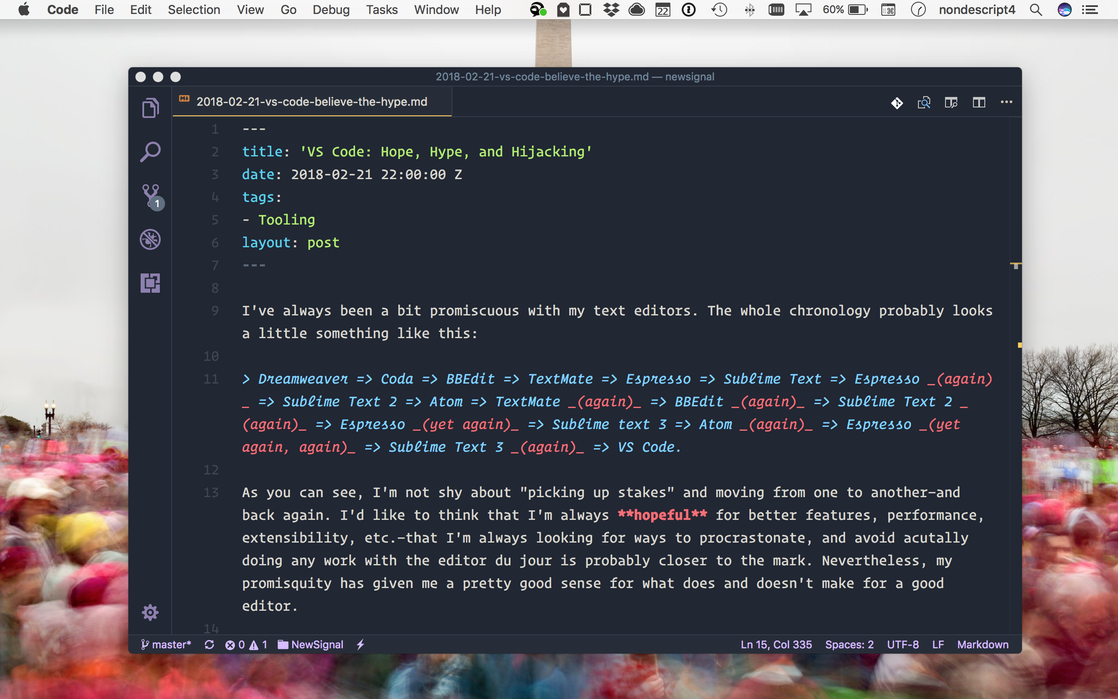Select the 2018-02-21-vs-code-believe-the-hype.md tab
The width and height of the screenshot is (1118, 699).
(x=312, y=102)
